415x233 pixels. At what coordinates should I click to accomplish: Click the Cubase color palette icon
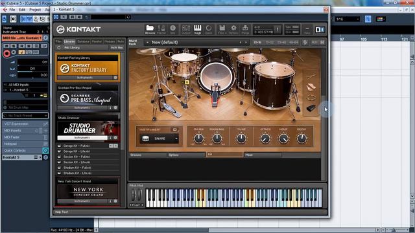380,19
